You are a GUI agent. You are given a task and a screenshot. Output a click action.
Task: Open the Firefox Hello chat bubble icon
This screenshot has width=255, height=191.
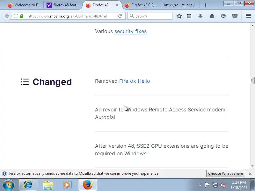point(223,16)
